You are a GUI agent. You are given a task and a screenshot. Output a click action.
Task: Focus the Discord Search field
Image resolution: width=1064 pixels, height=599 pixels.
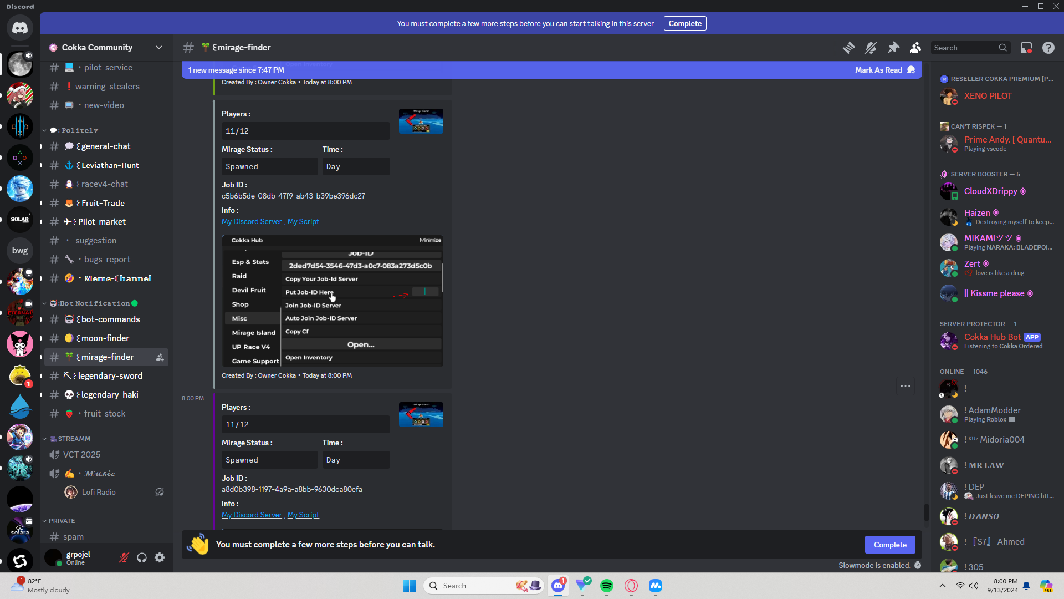970,48
